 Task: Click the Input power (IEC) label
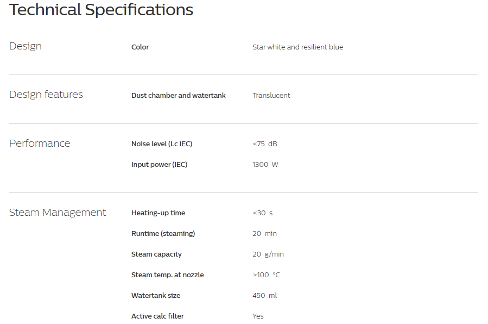(x=160, y=165)
